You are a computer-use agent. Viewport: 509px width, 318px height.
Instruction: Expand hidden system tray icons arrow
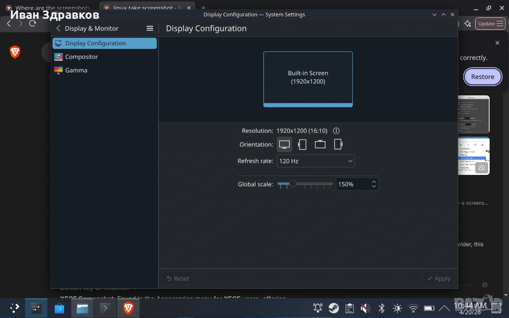444,308
